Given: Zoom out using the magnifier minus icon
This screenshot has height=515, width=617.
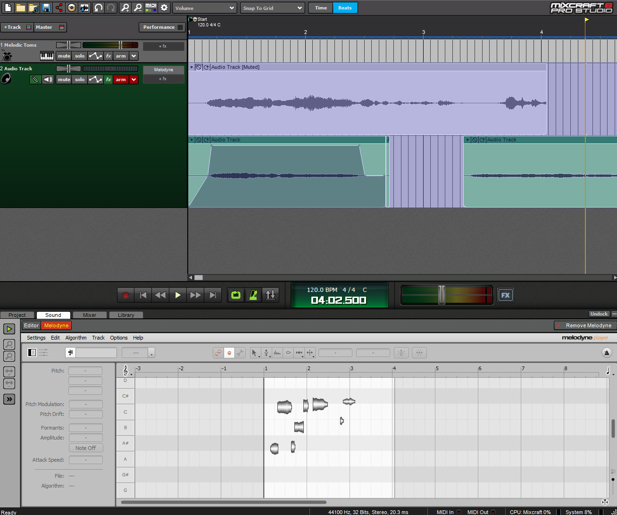Looking at the screenshot, I should click(x=138, y=8).
